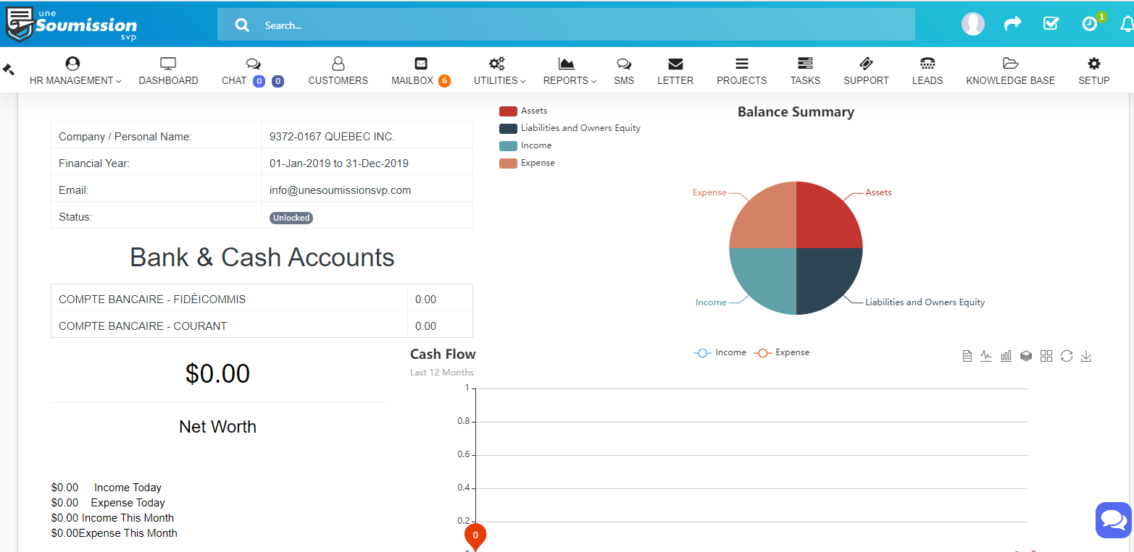Expand the REPORTS dropdown
This screenshot has width=1134, height=552.
570,80
